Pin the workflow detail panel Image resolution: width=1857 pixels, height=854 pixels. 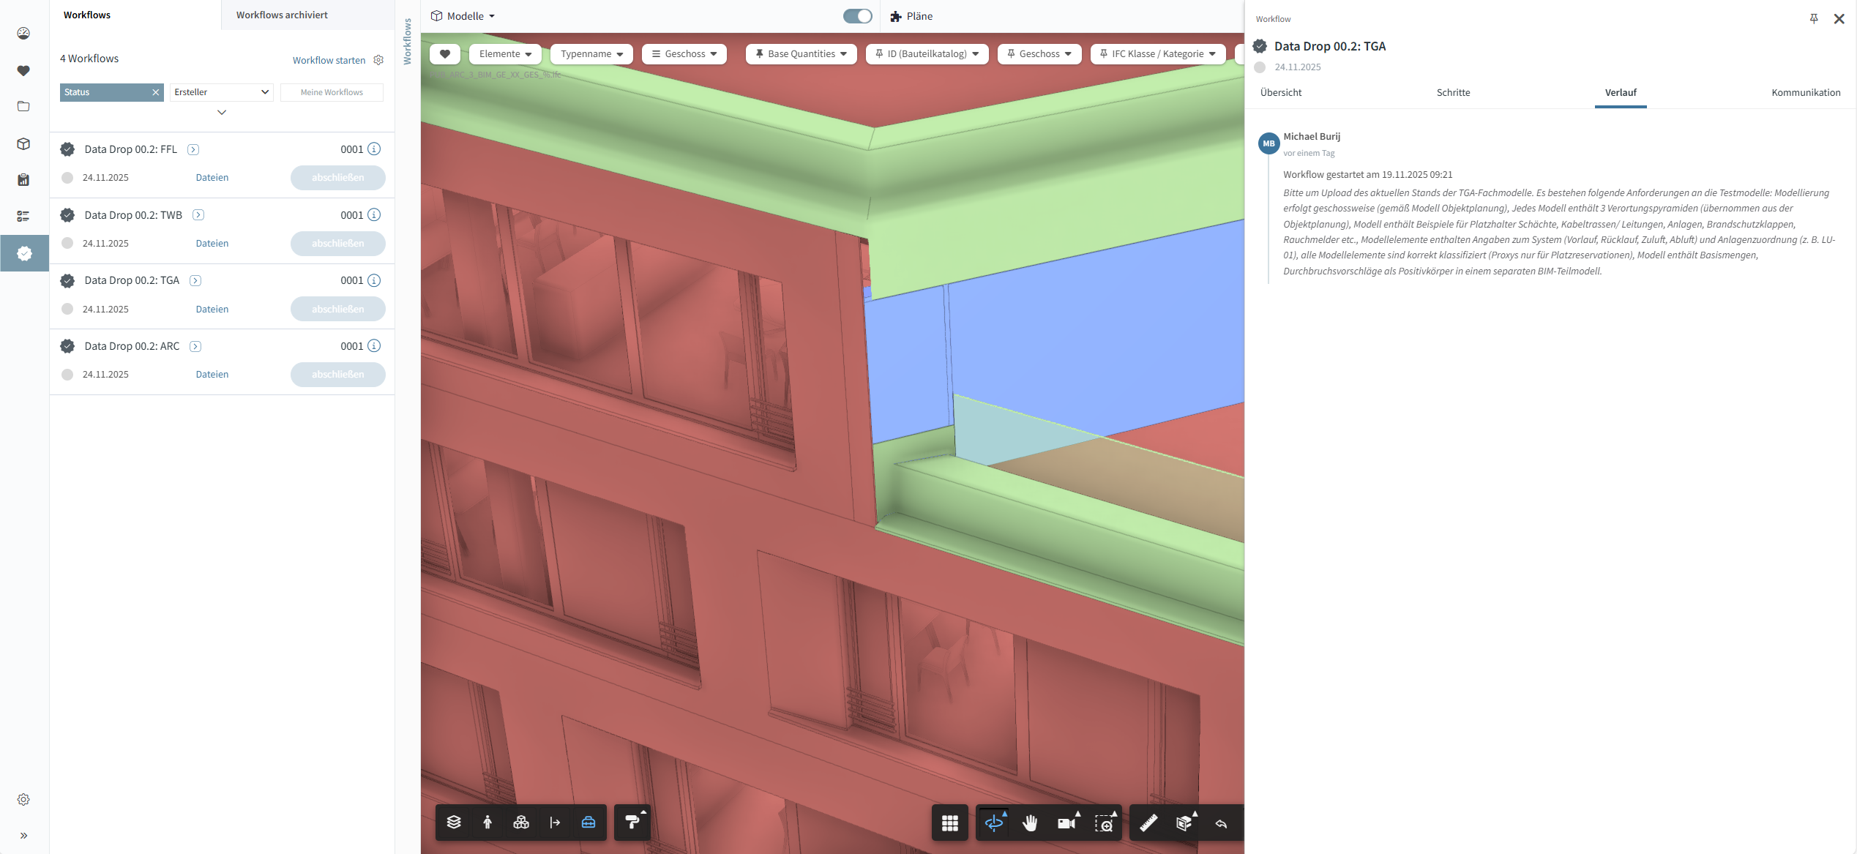pyautogui.click(x=1814, y=19)
